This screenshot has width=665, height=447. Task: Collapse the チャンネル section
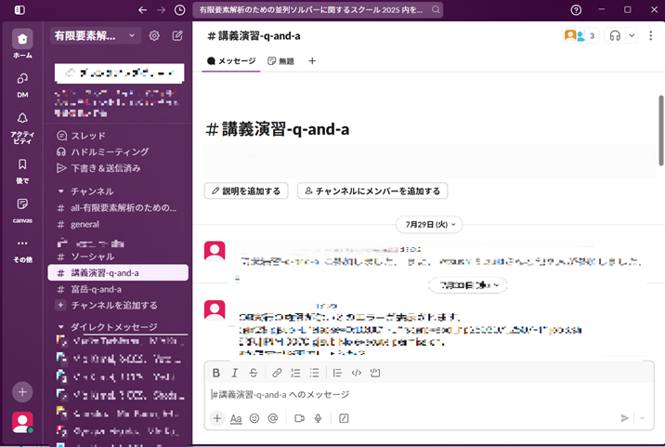coord(61,191)
